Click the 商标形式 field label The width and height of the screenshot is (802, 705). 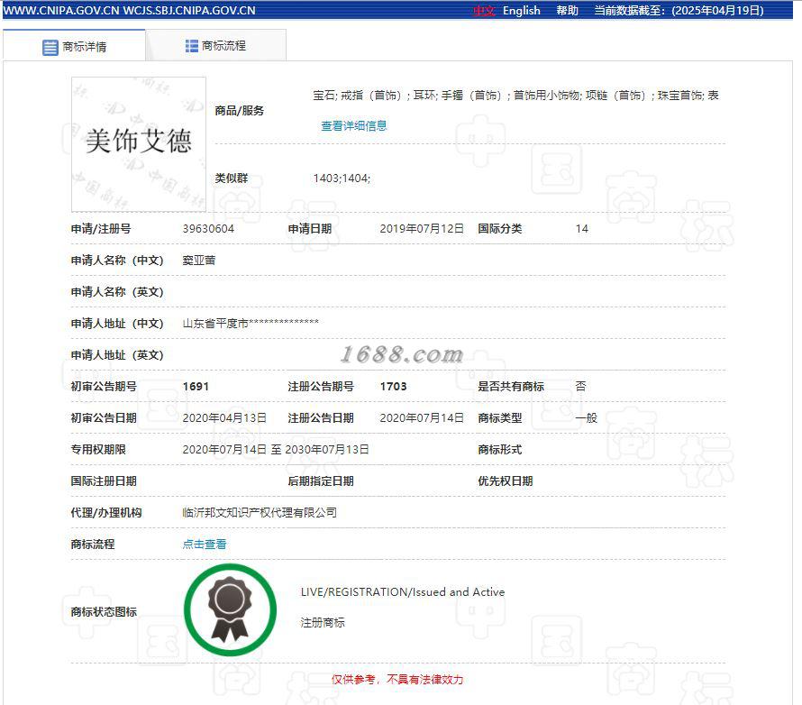pos(500,449)
